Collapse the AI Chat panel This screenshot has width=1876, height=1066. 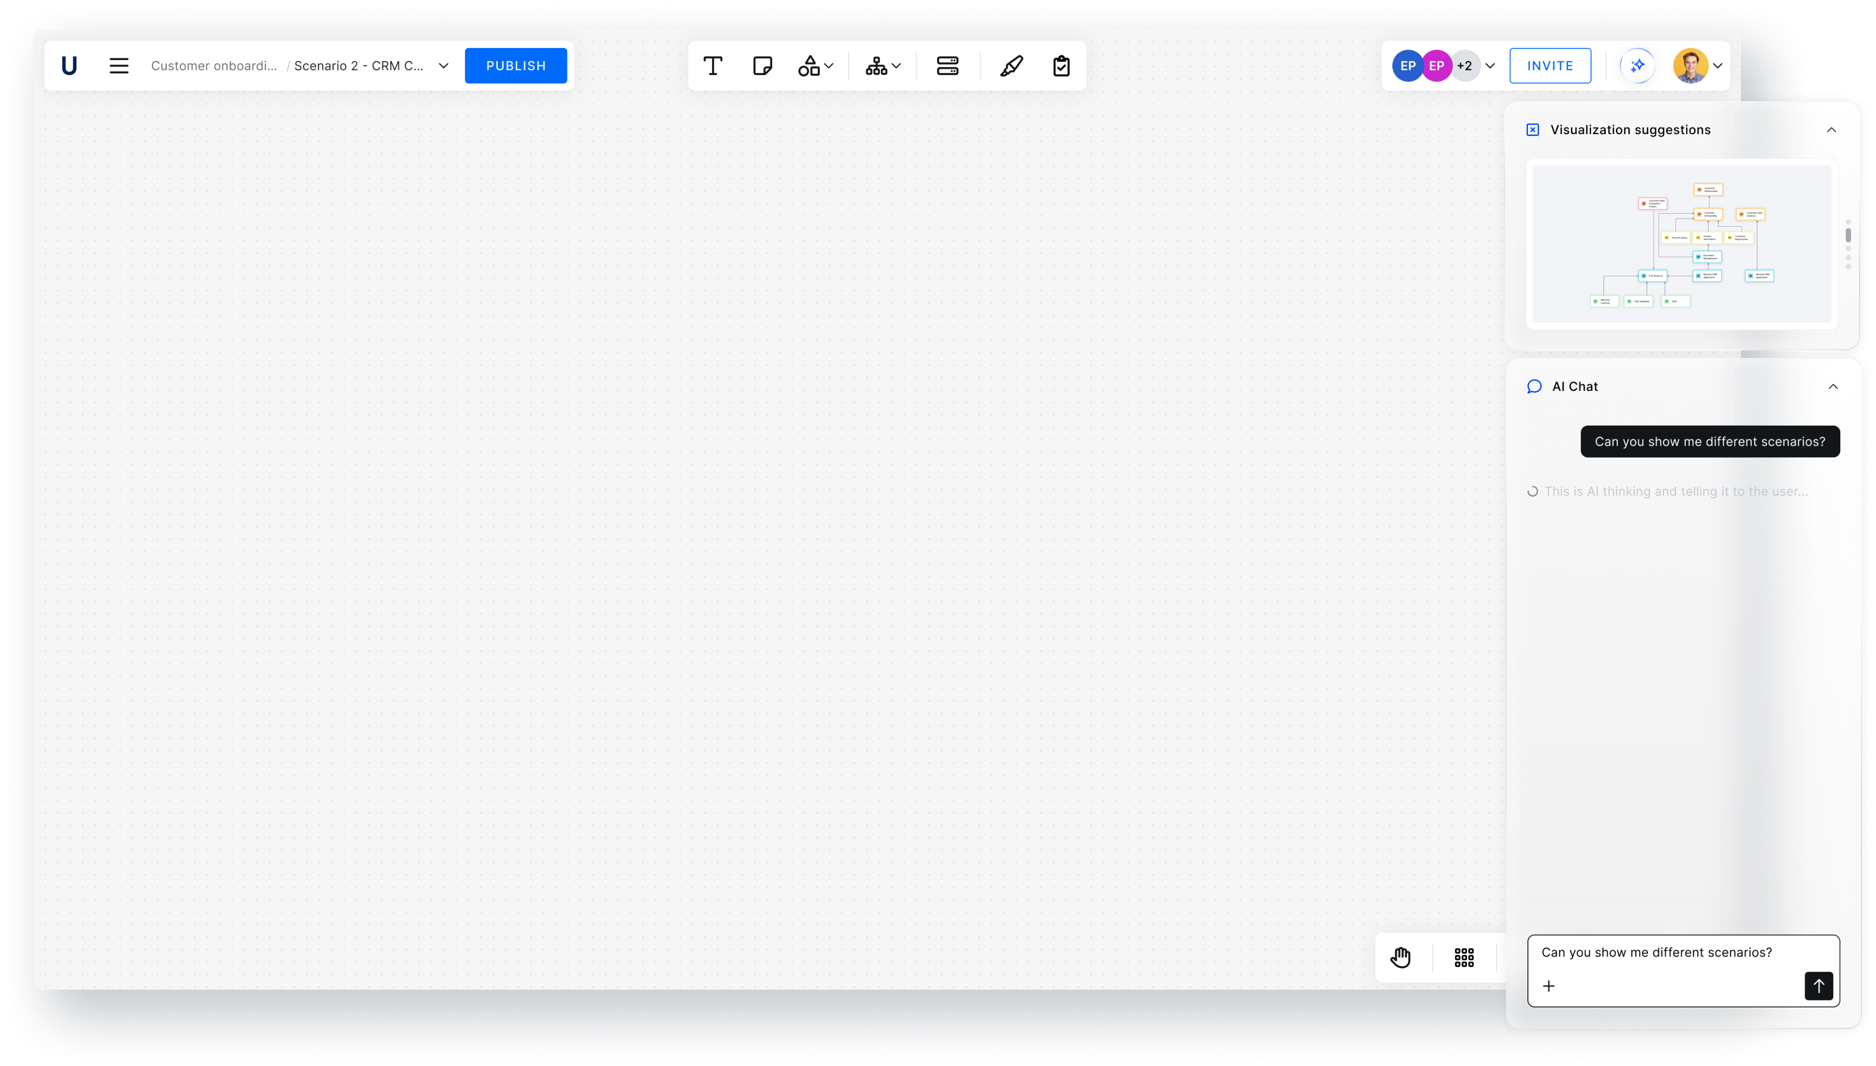coord(1833,387)
